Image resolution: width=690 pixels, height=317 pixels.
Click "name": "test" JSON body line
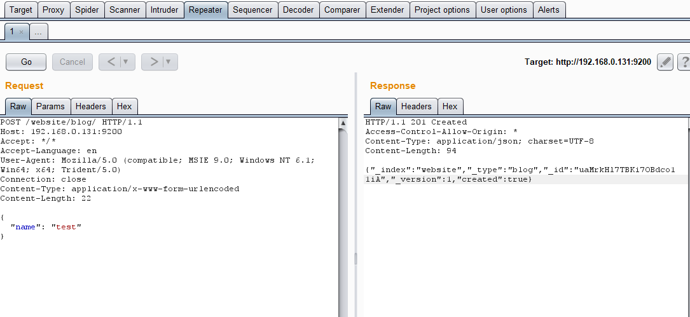tap(46, 227)
